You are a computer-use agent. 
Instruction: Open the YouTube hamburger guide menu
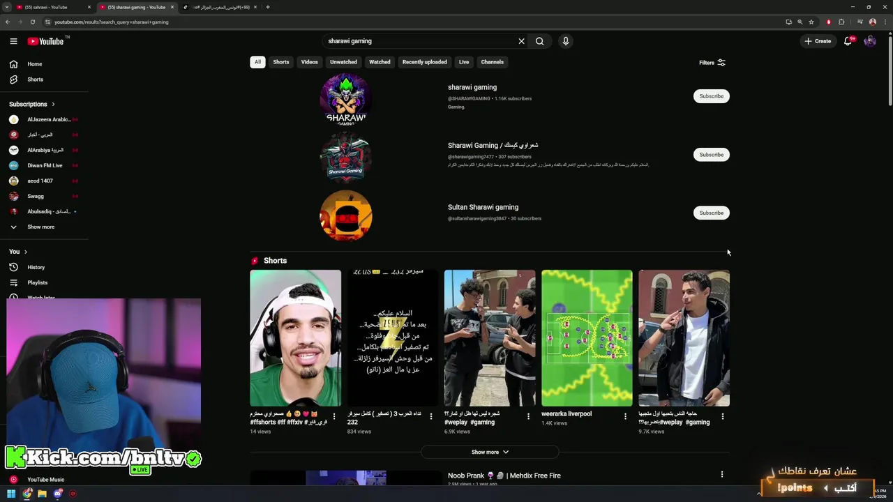coord(13,41)
